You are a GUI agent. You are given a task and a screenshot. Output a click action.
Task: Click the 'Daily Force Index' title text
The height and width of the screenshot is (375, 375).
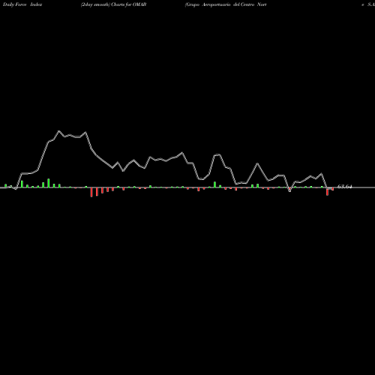tap(22, 4)
